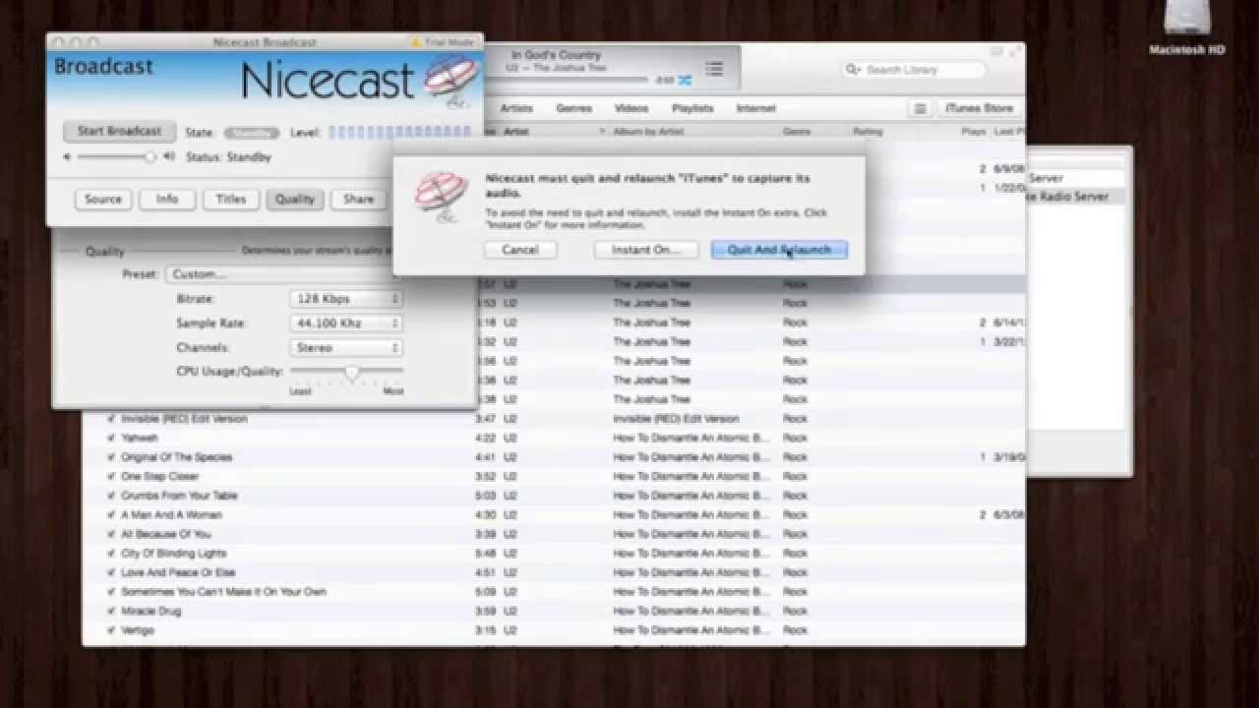Image resolution: width=1259 pixels, height=708 pixels.
Task: Open the Titles tab in Nicecast
Action: tap(231, 200)
